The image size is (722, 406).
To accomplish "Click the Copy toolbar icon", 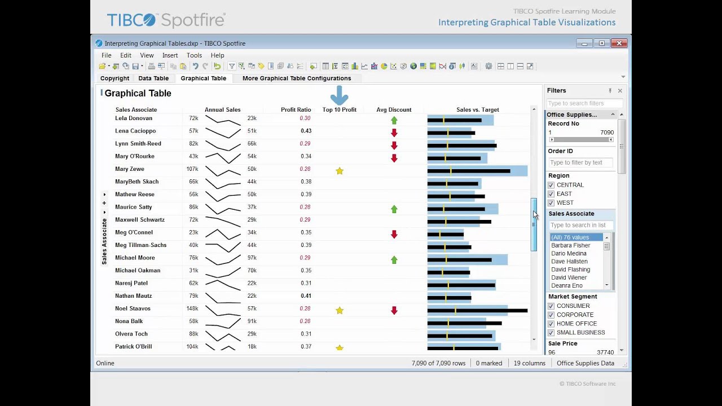I will click(x=173, y=66).
